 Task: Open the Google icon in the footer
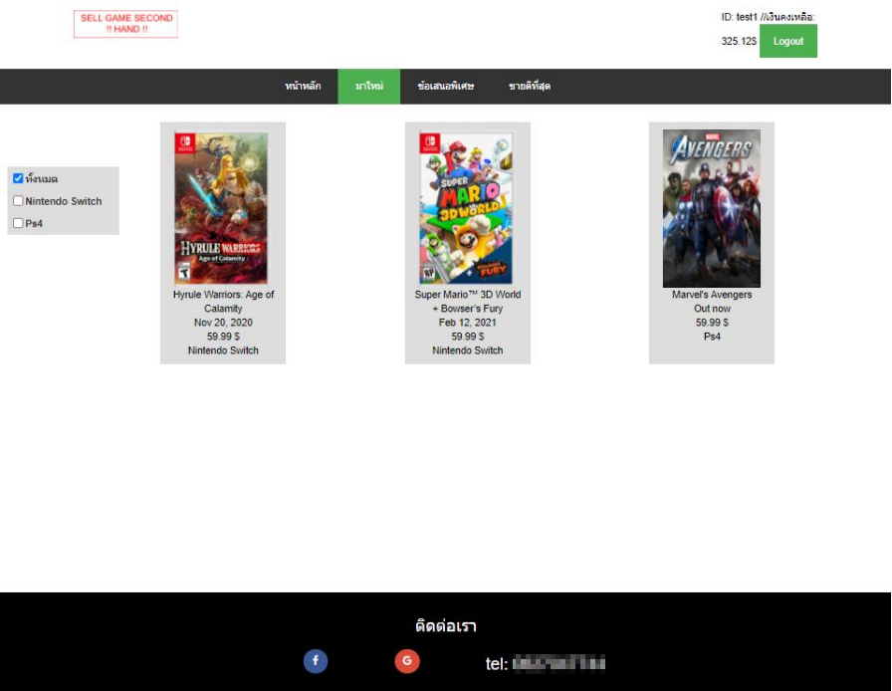407,661
